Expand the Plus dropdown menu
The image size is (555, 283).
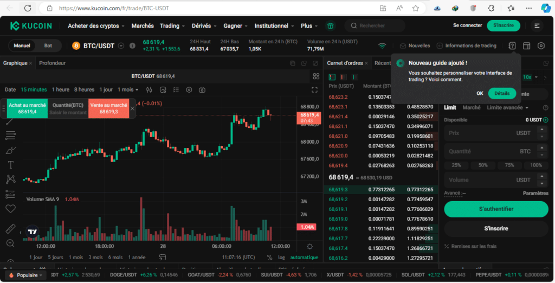tap(309, 26)
